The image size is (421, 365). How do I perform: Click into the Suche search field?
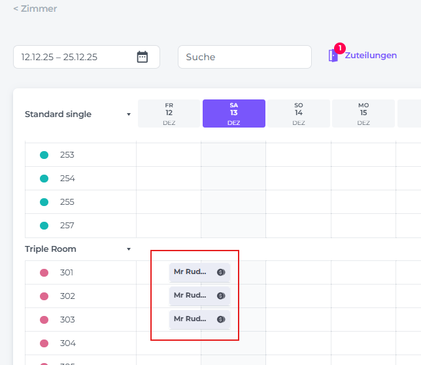pyautogui.click(x=244, y=57)
